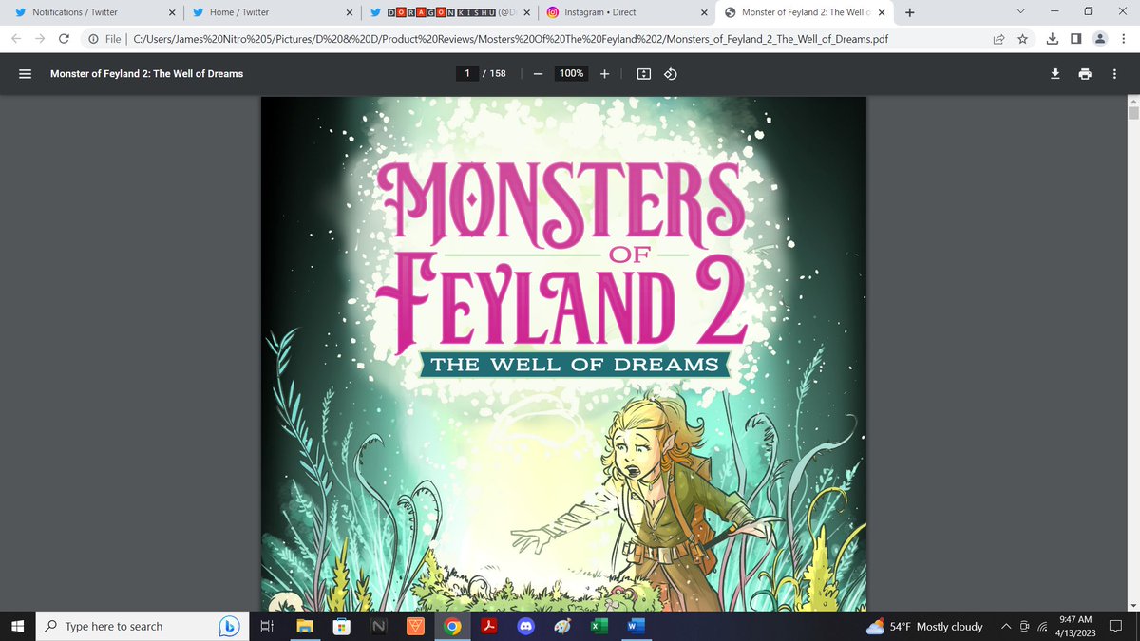Close the Monster of Feyland 2 tab
Image resolution: width=1140 pixels, height=641 pixels.
tap(882, 12)
